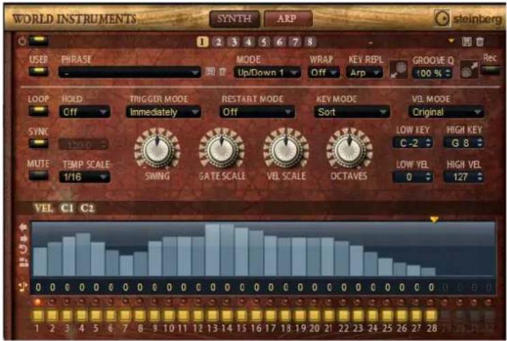Click the delete phrase trash icon next to Phrase field
The width and height of the screenshot is (507, 341).
pos(222,71)
